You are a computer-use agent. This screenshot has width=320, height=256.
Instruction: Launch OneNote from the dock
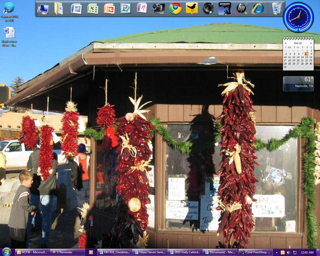click(x=142, y=8)
